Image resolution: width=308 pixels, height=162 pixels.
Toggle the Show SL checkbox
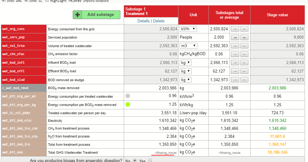[26, 1]
